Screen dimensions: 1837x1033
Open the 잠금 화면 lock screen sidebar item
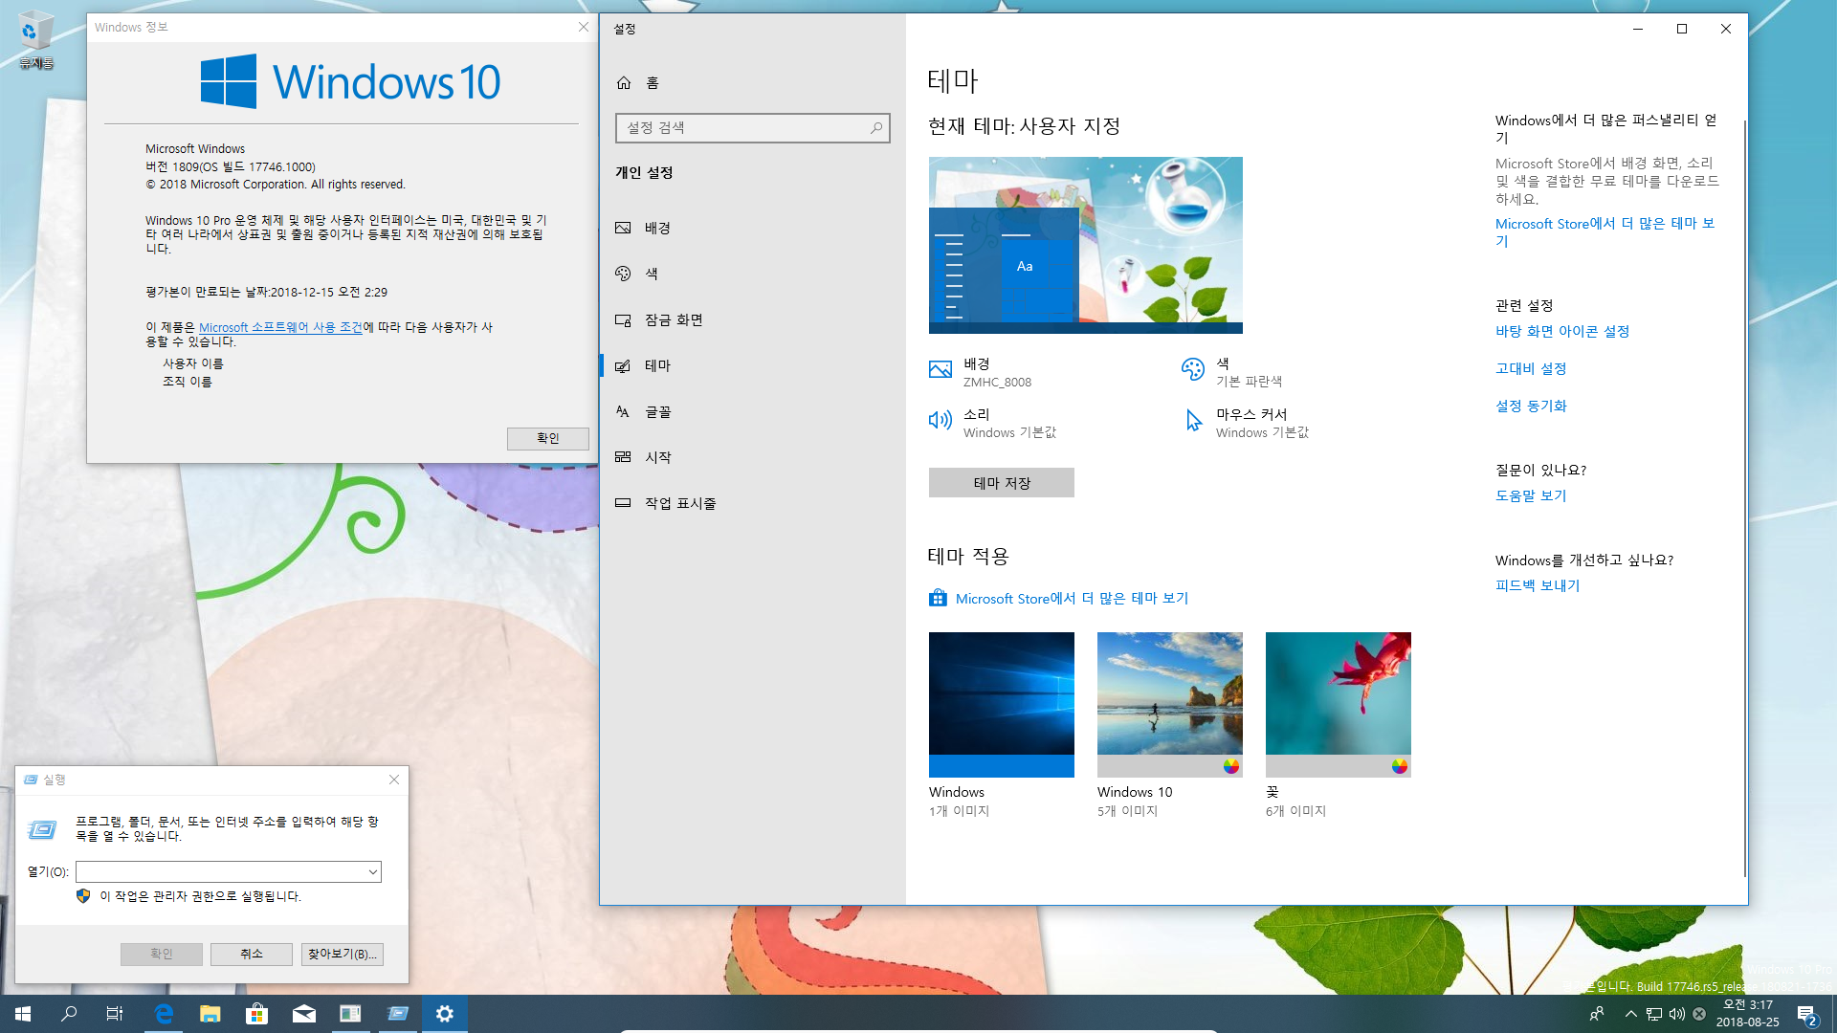[x=752, y=319]
